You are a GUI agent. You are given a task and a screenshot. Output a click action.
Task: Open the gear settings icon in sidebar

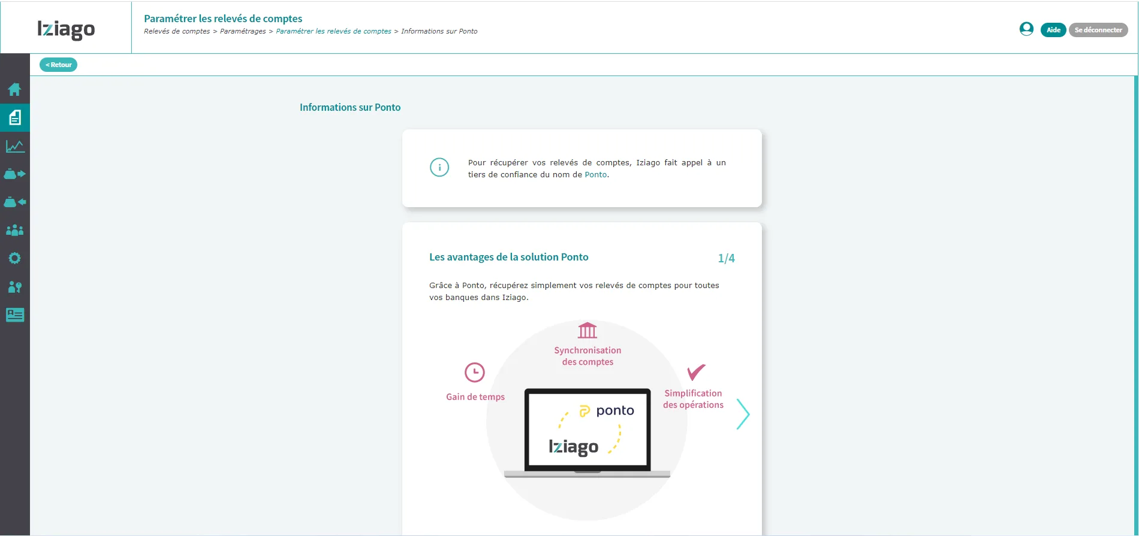(x=14, y=258)
